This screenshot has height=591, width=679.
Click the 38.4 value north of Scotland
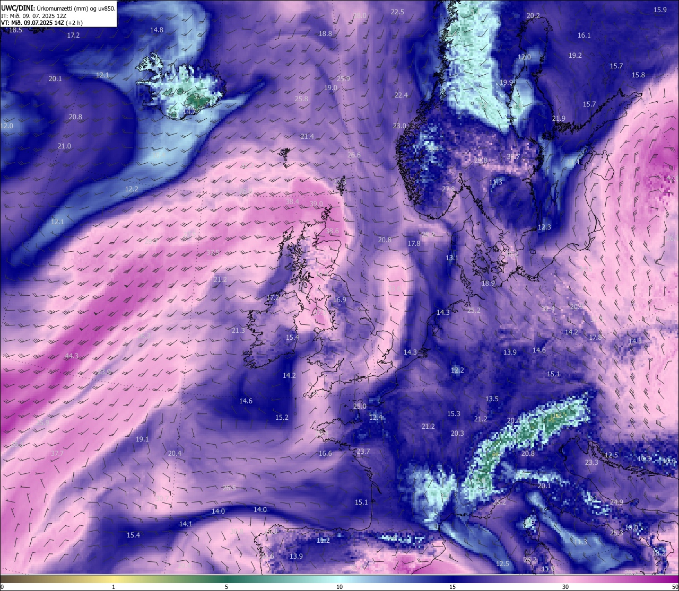292,202
